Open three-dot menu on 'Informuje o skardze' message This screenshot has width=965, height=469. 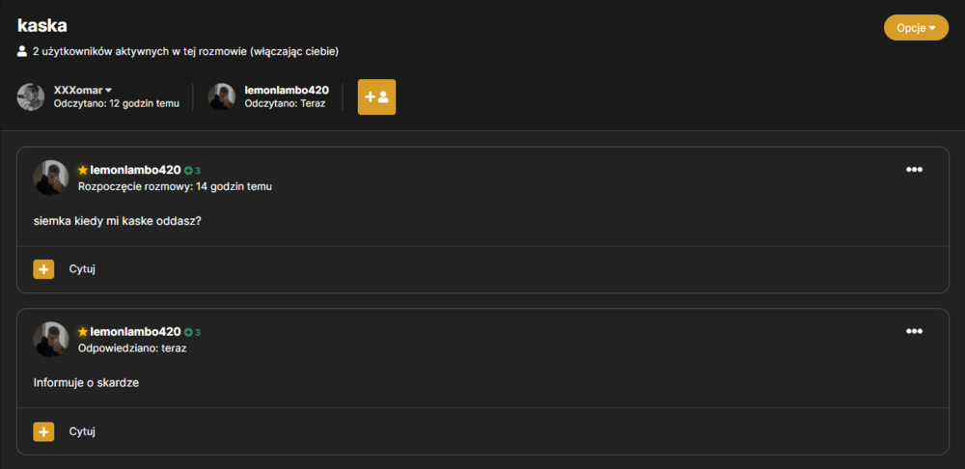pos(914,331)
